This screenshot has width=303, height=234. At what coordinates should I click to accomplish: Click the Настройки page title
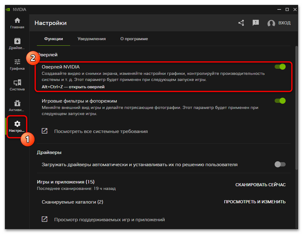click(x=51, y=23)
